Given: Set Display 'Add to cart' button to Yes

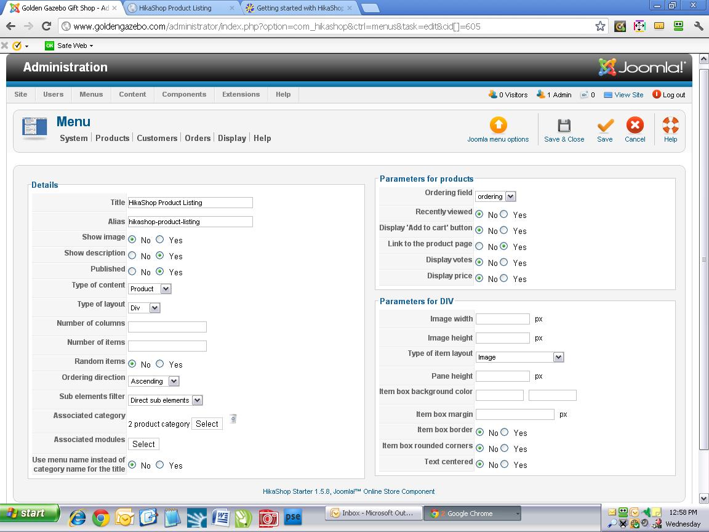Looking at the screenshot, I should click(503, 230).
